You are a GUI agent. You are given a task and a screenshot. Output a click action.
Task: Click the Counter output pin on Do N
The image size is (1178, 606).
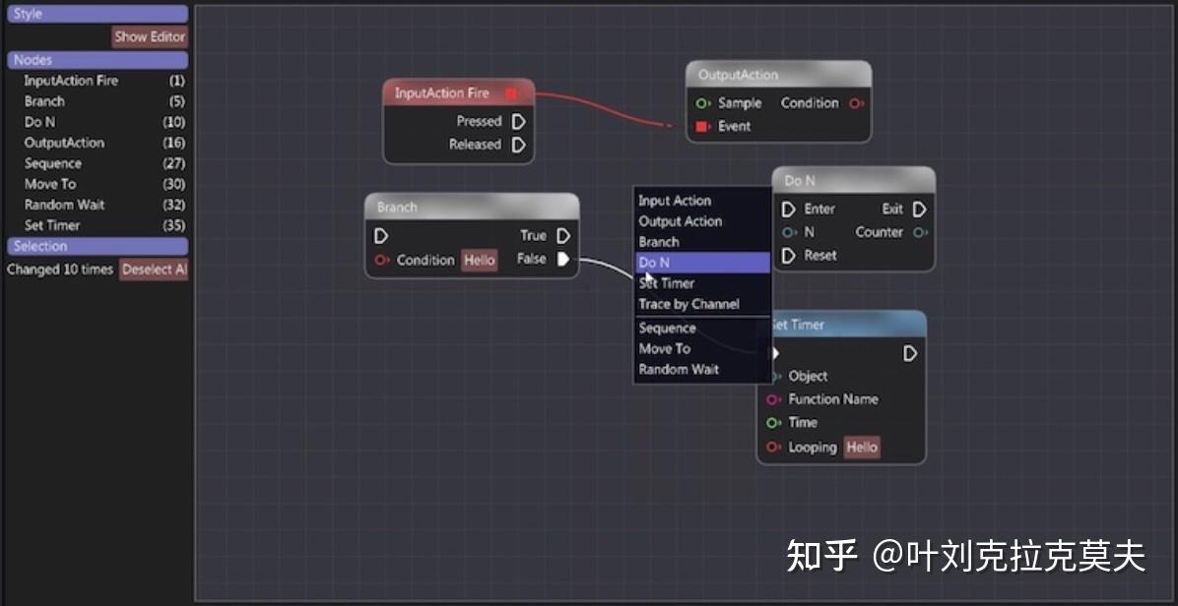point(919,232)
